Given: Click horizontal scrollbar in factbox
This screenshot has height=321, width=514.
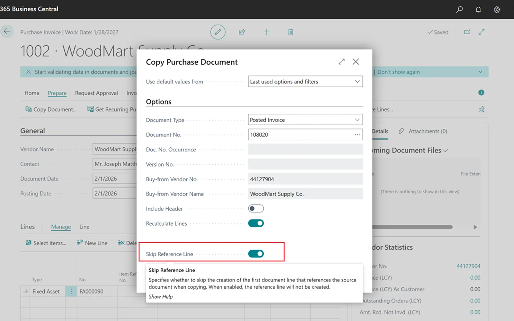Looking at the screenshot, I should (412, 227).
